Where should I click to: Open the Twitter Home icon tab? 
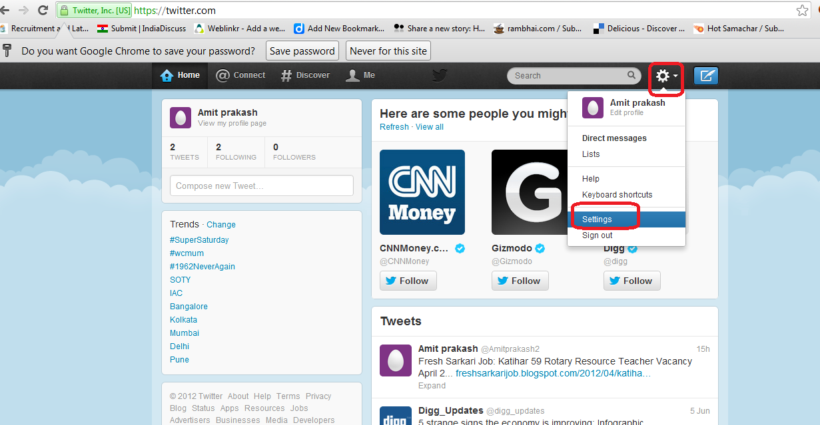[180, 76]
